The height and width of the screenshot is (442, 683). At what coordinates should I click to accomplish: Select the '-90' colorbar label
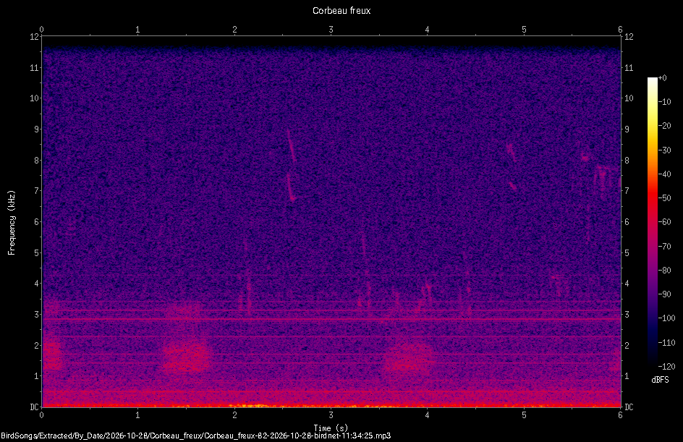click(664, 294)
